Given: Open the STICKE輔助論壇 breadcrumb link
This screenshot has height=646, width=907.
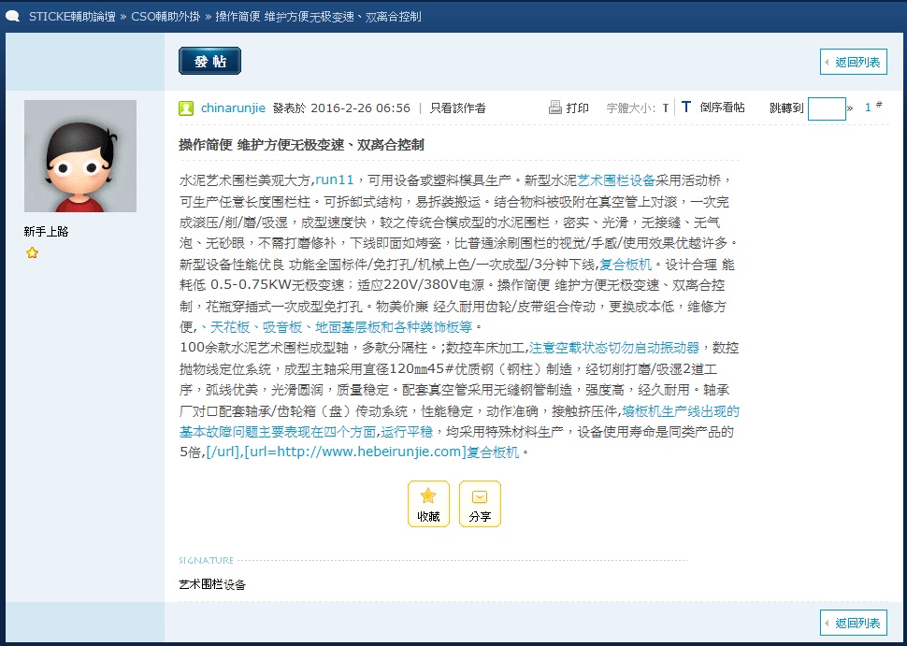Looking at the screenshot, I should 72,17.
